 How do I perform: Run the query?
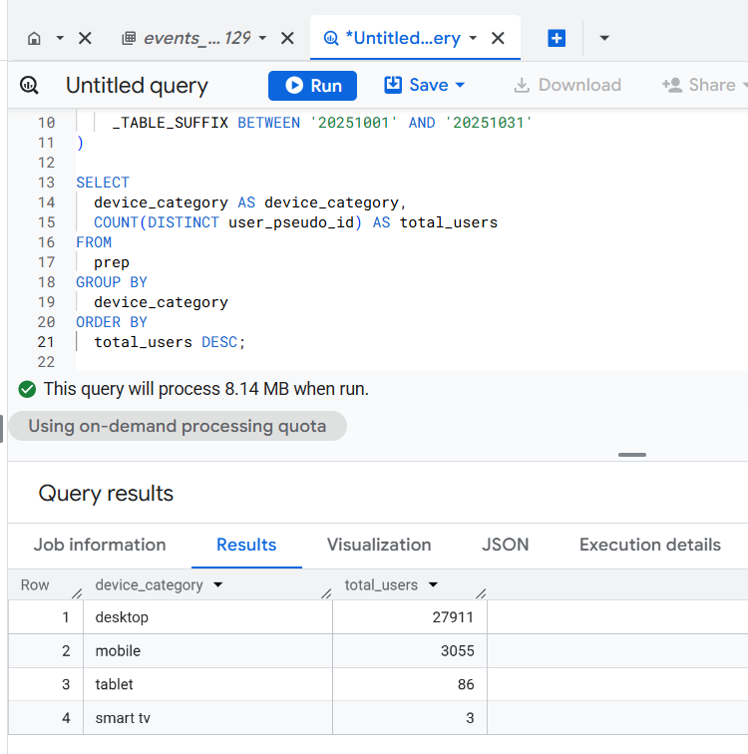312,86
